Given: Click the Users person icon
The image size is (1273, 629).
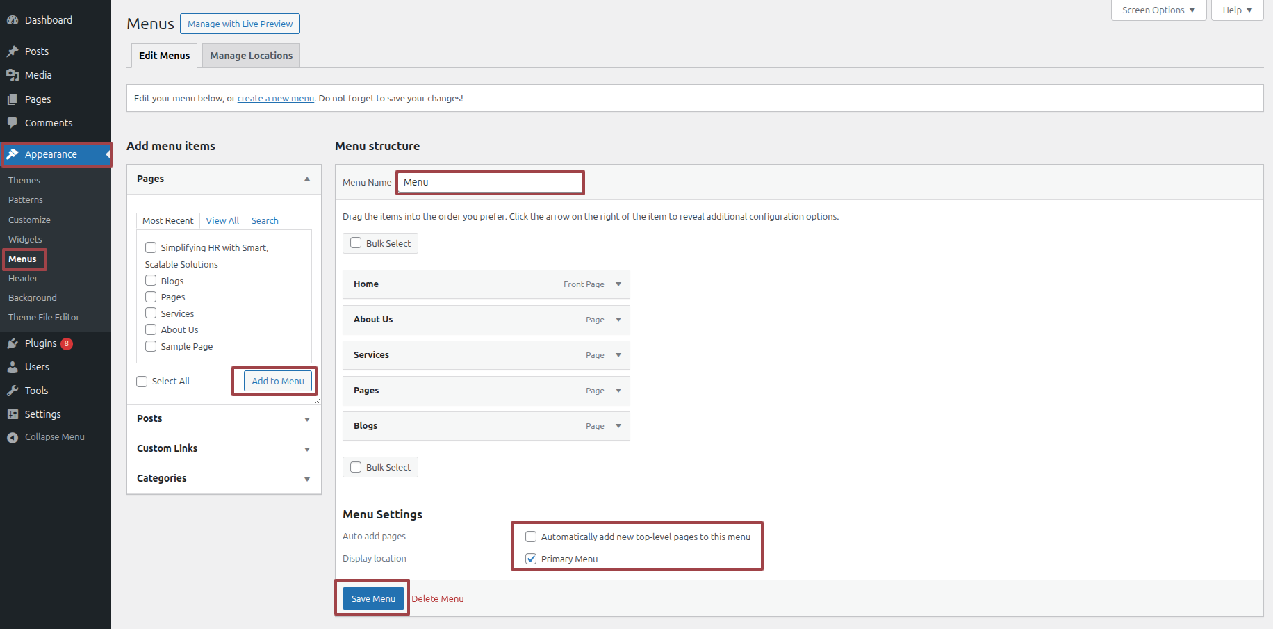Looking at the screenshot, I should click(x=13, y=367).
